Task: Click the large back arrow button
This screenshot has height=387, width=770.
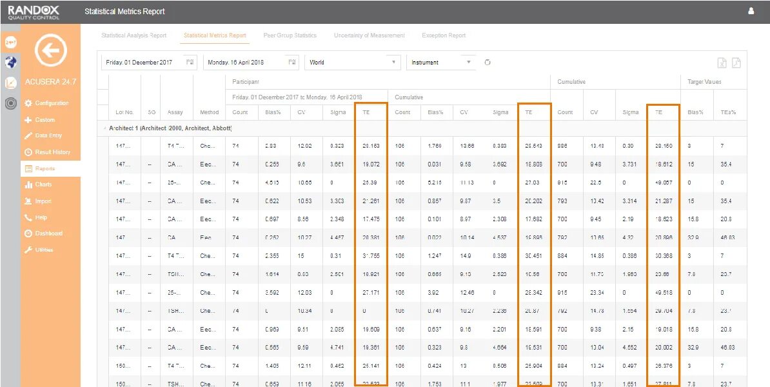Action: click(x=50, y=50)
